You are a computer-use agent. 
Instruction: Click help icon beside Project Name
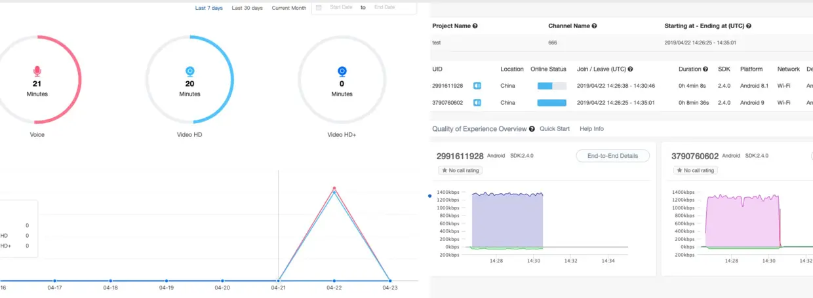click(475, 26)
